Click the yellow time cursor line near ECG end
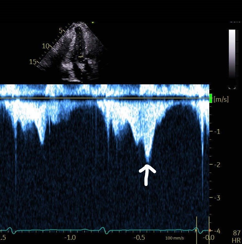Viewport: 242px width, 244px height. [197, 230]
